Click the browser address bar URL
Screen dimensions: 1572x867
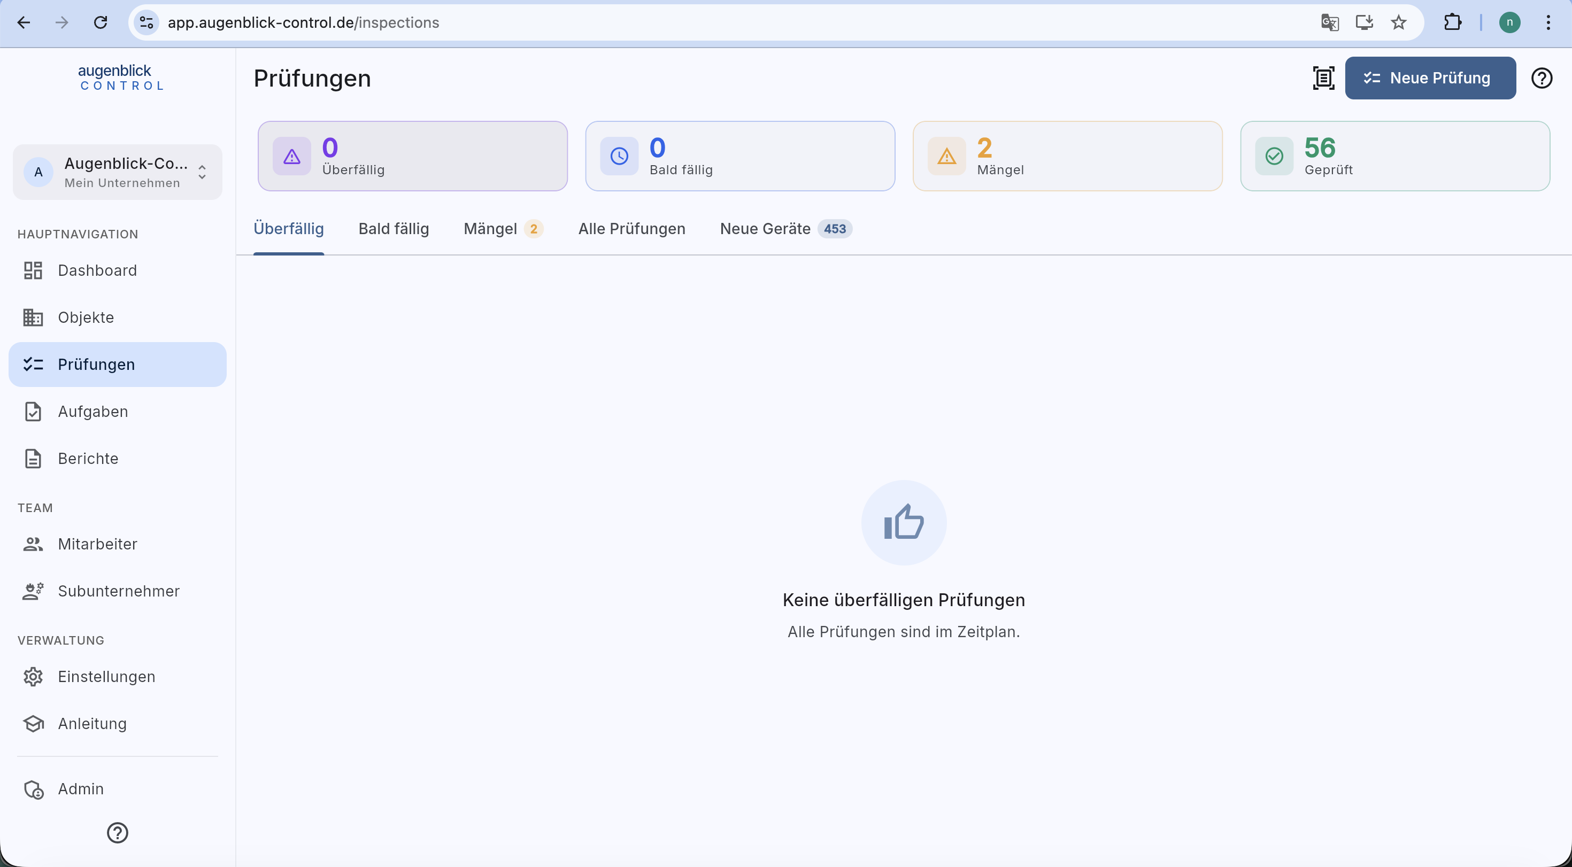pyautogui.click(x=303, y=22)
